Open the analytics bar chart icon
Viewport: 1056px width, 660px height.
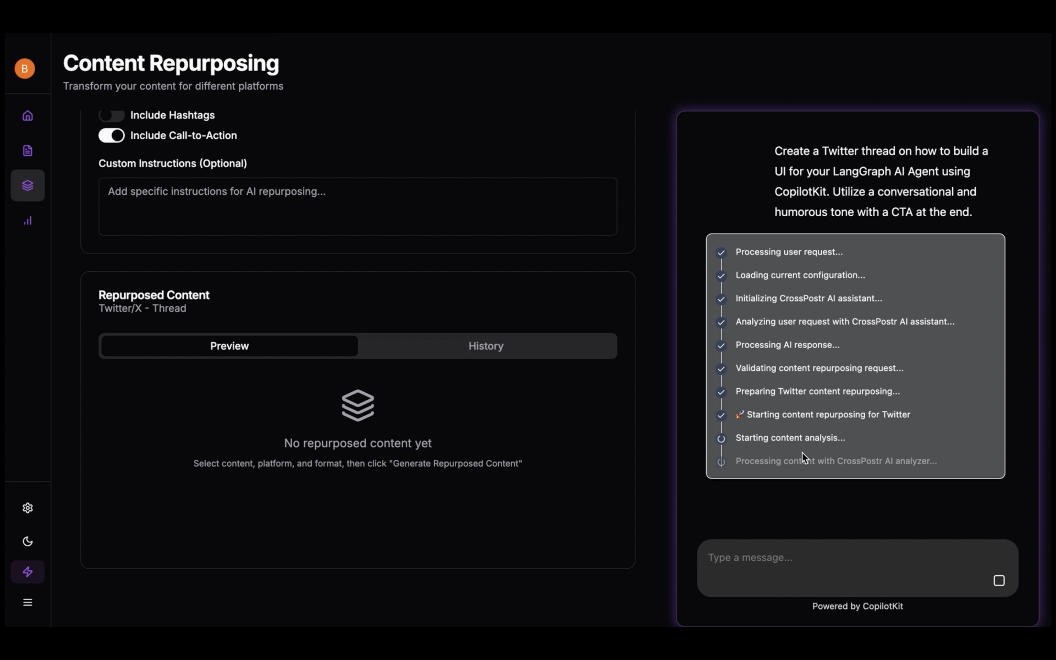27,220
